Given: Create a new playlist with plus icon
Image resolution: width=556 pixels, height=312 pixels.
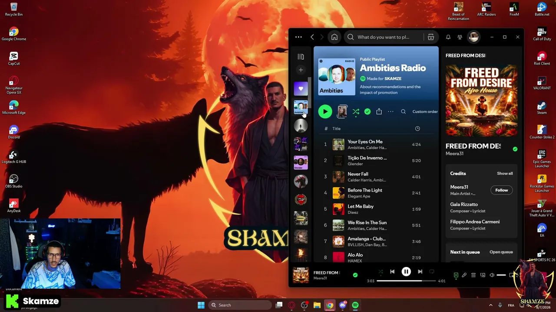Looking at the screenshot, I should click(x=301, y=70).
